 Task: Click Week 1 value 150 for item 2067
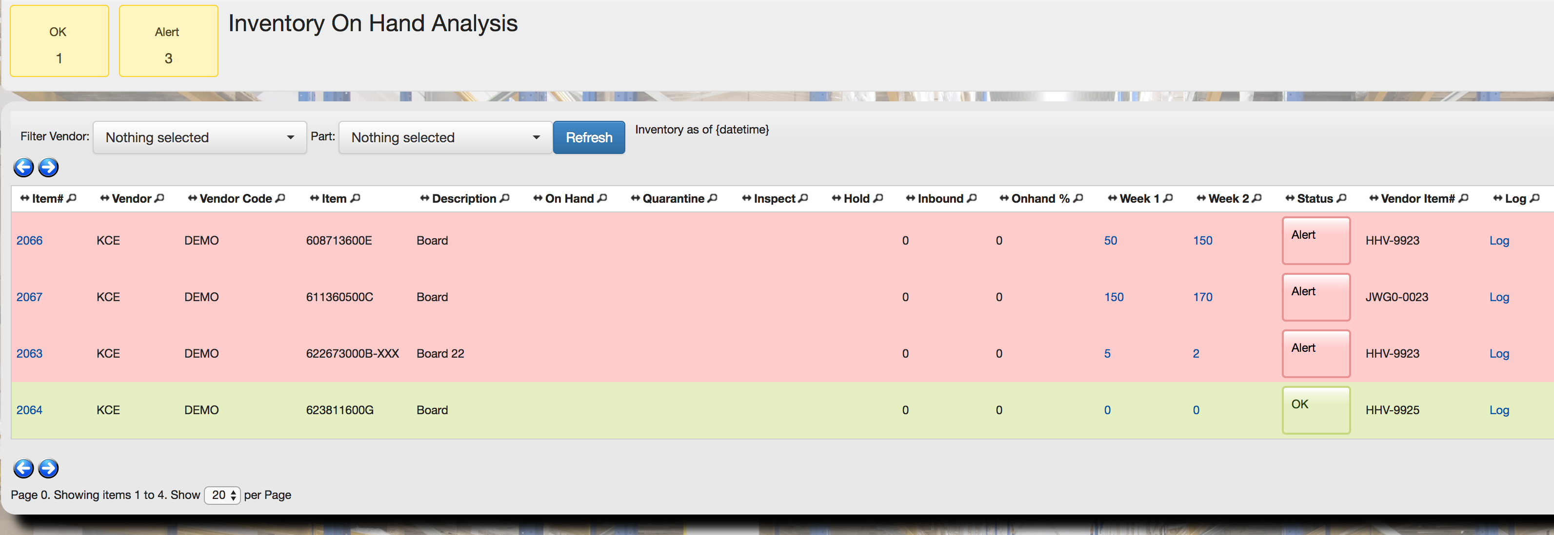[x=1114, y=297]
